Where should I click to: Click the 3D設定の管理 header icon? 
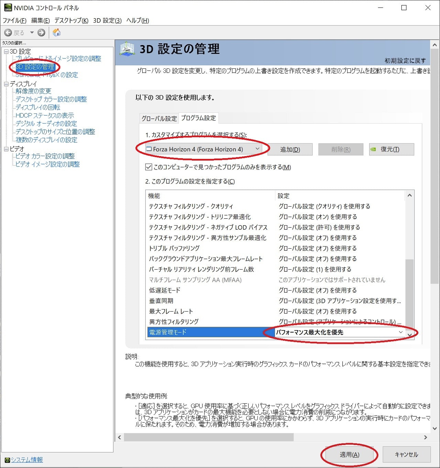point(127,49)
